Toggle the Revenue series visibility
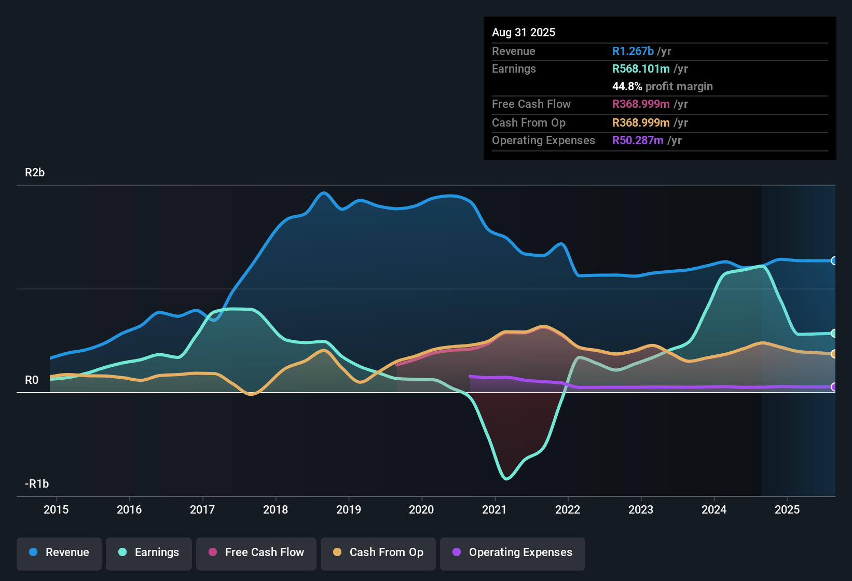The height and width of the screenshot is (581, 852). [x=59, y=552]
